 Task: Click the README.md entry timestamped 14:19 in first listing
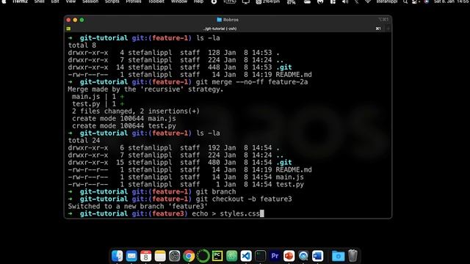pyautogui.click(x=294, y=75)
